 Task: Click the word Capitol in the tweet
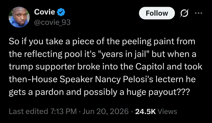click(x=150, y=67)
